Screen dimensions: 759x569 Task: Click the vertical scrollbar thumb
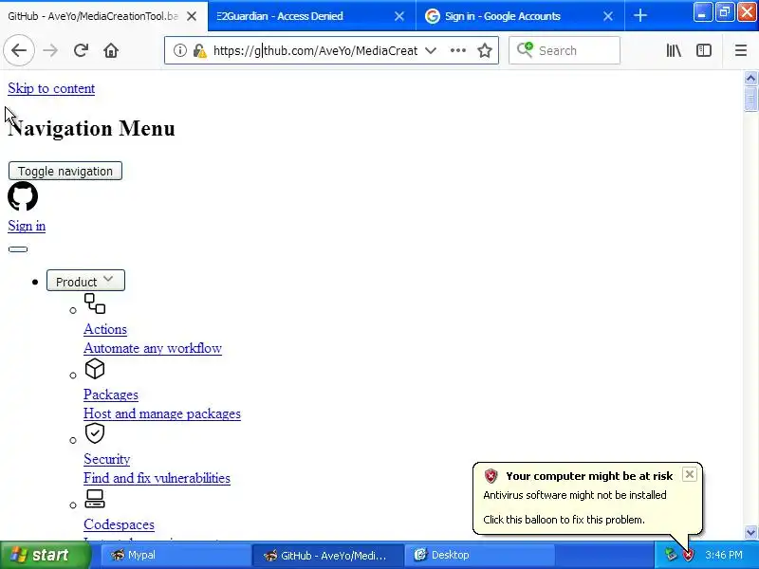click(750, 100)
